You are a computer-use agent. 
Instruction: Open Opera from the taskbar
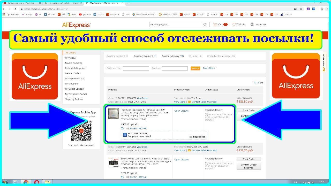tap(36, 182)
